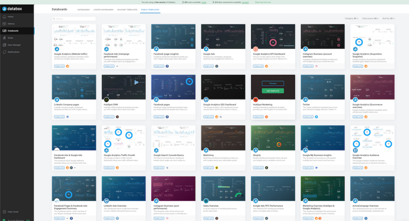The image size is (409, 221).
Task: Click the Google Analytics Traffic Growth title
Action: point(119,155)
